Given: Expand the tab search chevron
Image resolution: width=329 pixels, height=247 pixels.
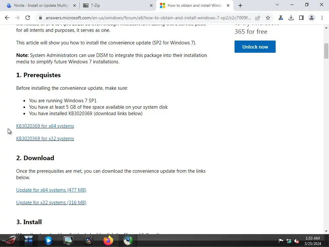Looking at the screenshot, I should click(x=277, y=5).
